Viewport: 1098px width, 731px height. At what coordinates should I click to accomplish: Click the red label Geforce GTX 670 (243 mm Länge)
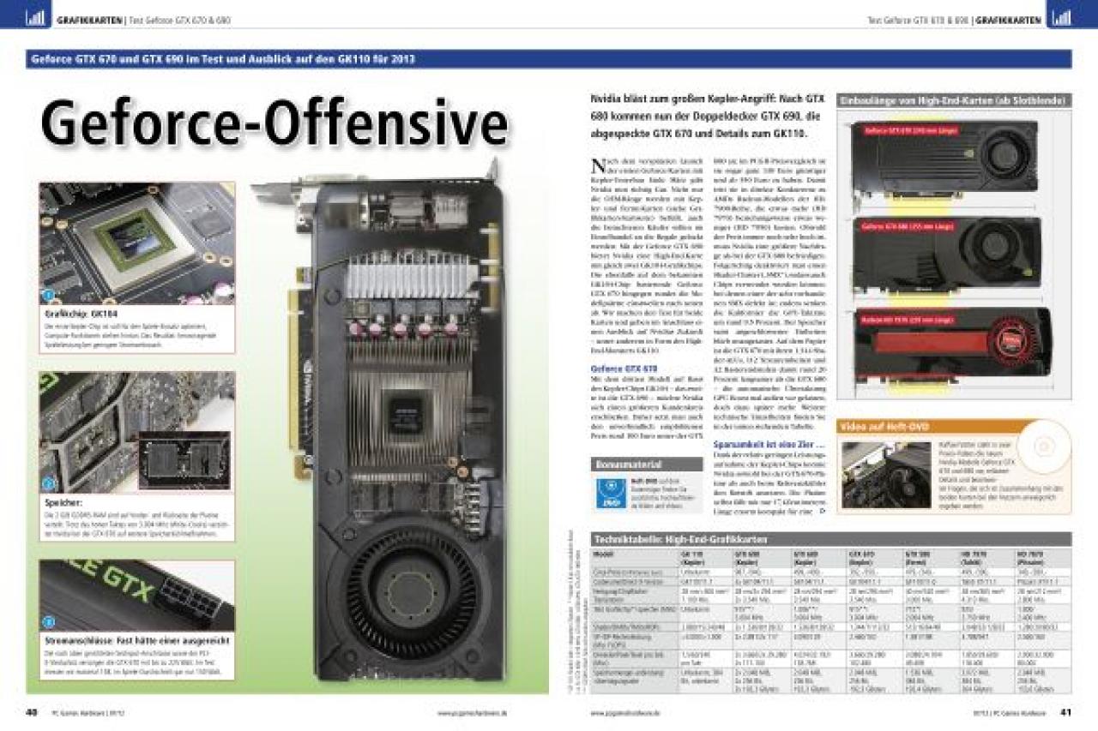point(910,131)
